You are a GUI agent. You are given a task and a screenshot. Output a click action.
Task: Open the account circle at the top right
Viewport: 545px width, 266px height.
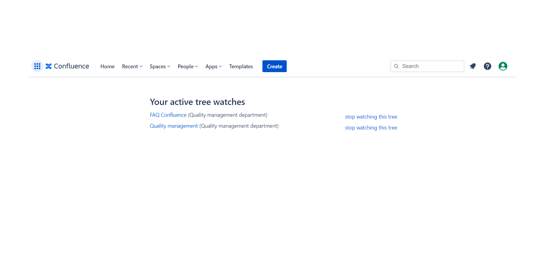(503, 66)
